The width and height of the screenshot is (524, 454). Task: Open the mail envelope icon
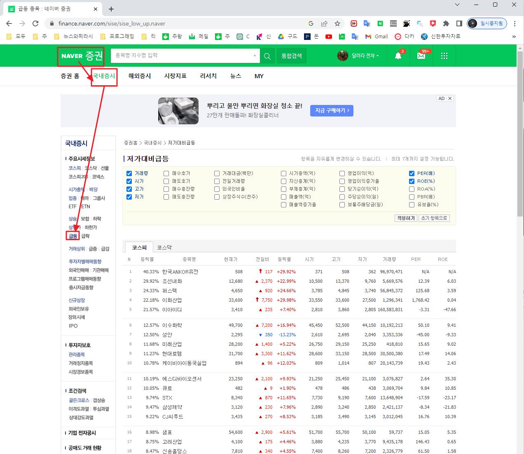[421, 56]
